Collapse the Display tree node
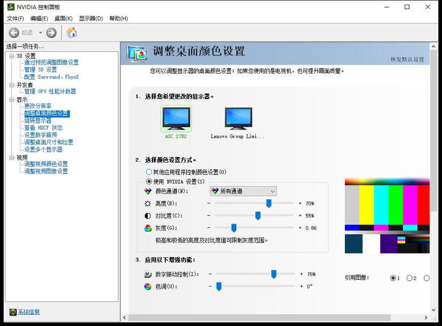Screen dimensions: 442x326 tap(12, 100)
